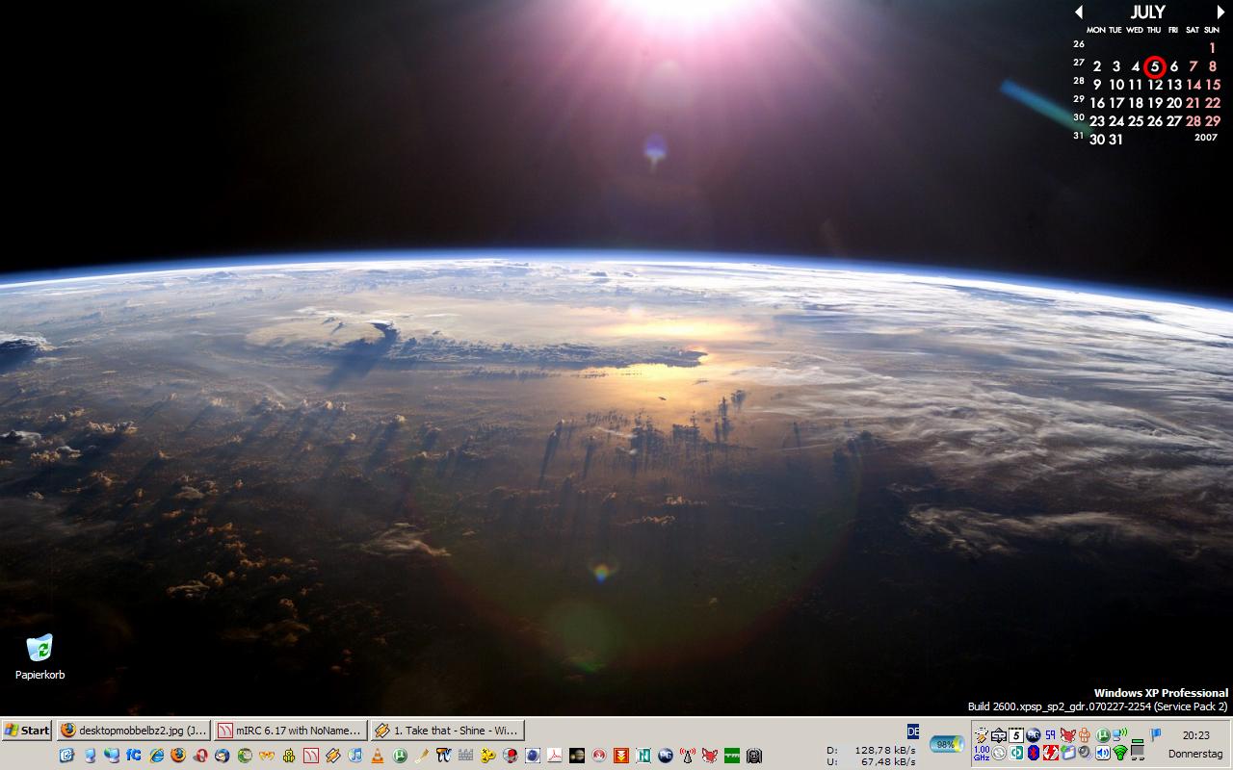Select July 14 in the calendar

(1194, 85)
